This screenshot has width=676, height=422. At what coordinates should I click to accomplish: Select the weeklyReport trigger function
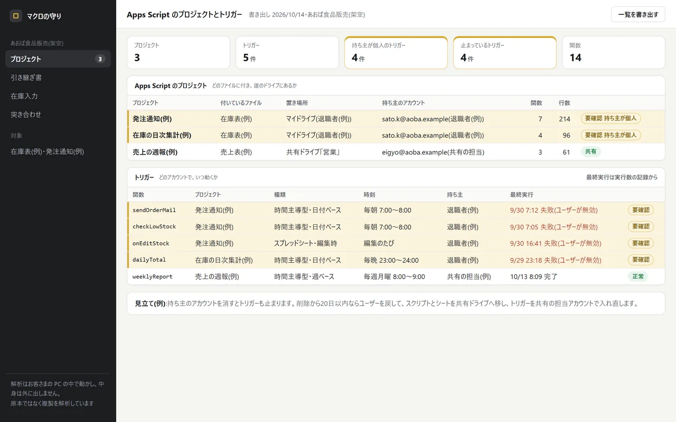153,276
